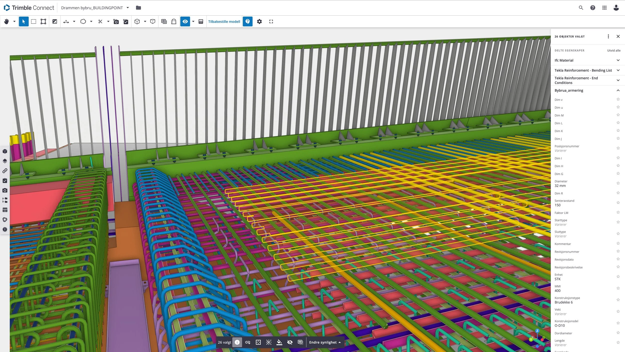The image size is (625, 352).
Task: Open the scissors clip tool dropdown
Action: coord(108,22)
